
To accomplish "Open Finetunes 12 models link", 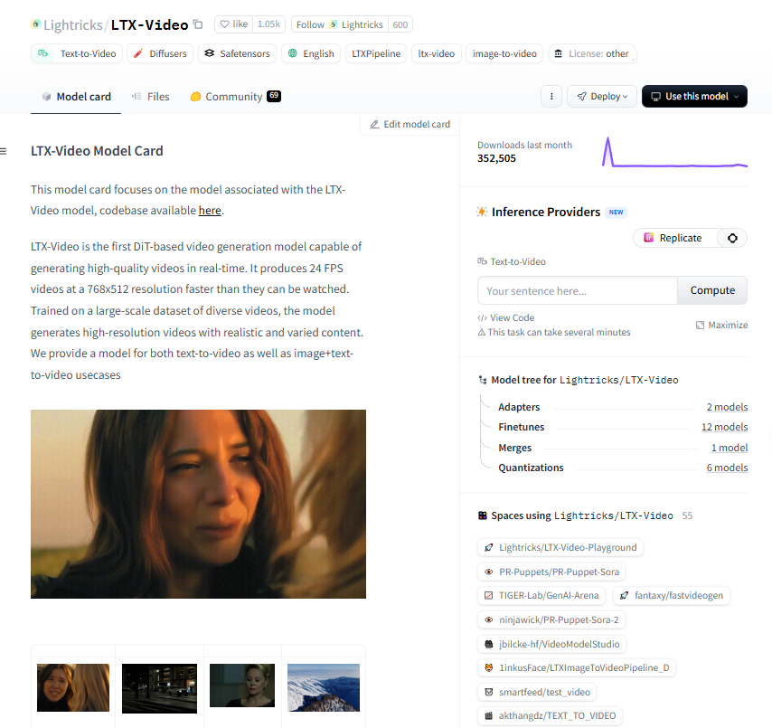I will (x=725, y=427).
